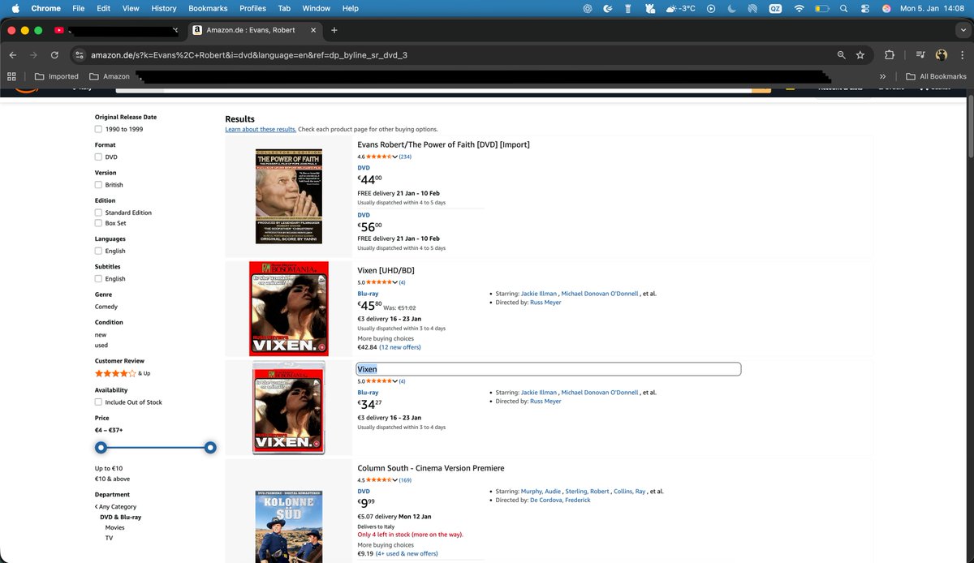Image resolution: width=974 pixels, height=563 pixels.
Task: Open the Chrome extensions puzzle icon
Action: 890,54
